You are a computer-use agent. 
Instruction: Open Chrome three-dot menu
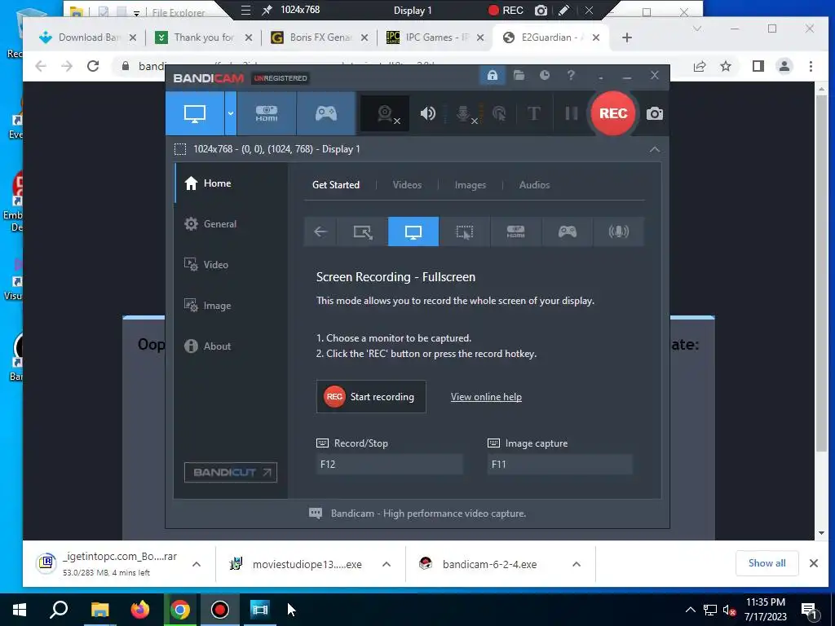pos(811,66)
